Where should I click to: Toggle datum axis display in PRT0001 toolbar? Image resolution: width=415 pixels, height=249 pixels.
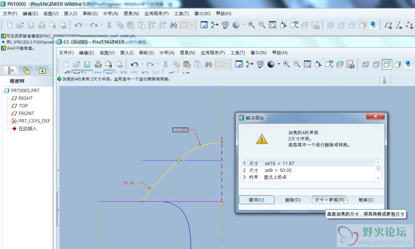[399, 25]
